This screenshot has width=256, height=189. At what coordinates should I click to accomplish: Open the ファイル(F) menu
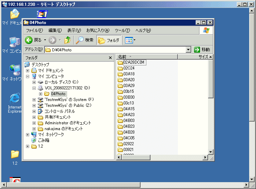[x=35, y=30]
